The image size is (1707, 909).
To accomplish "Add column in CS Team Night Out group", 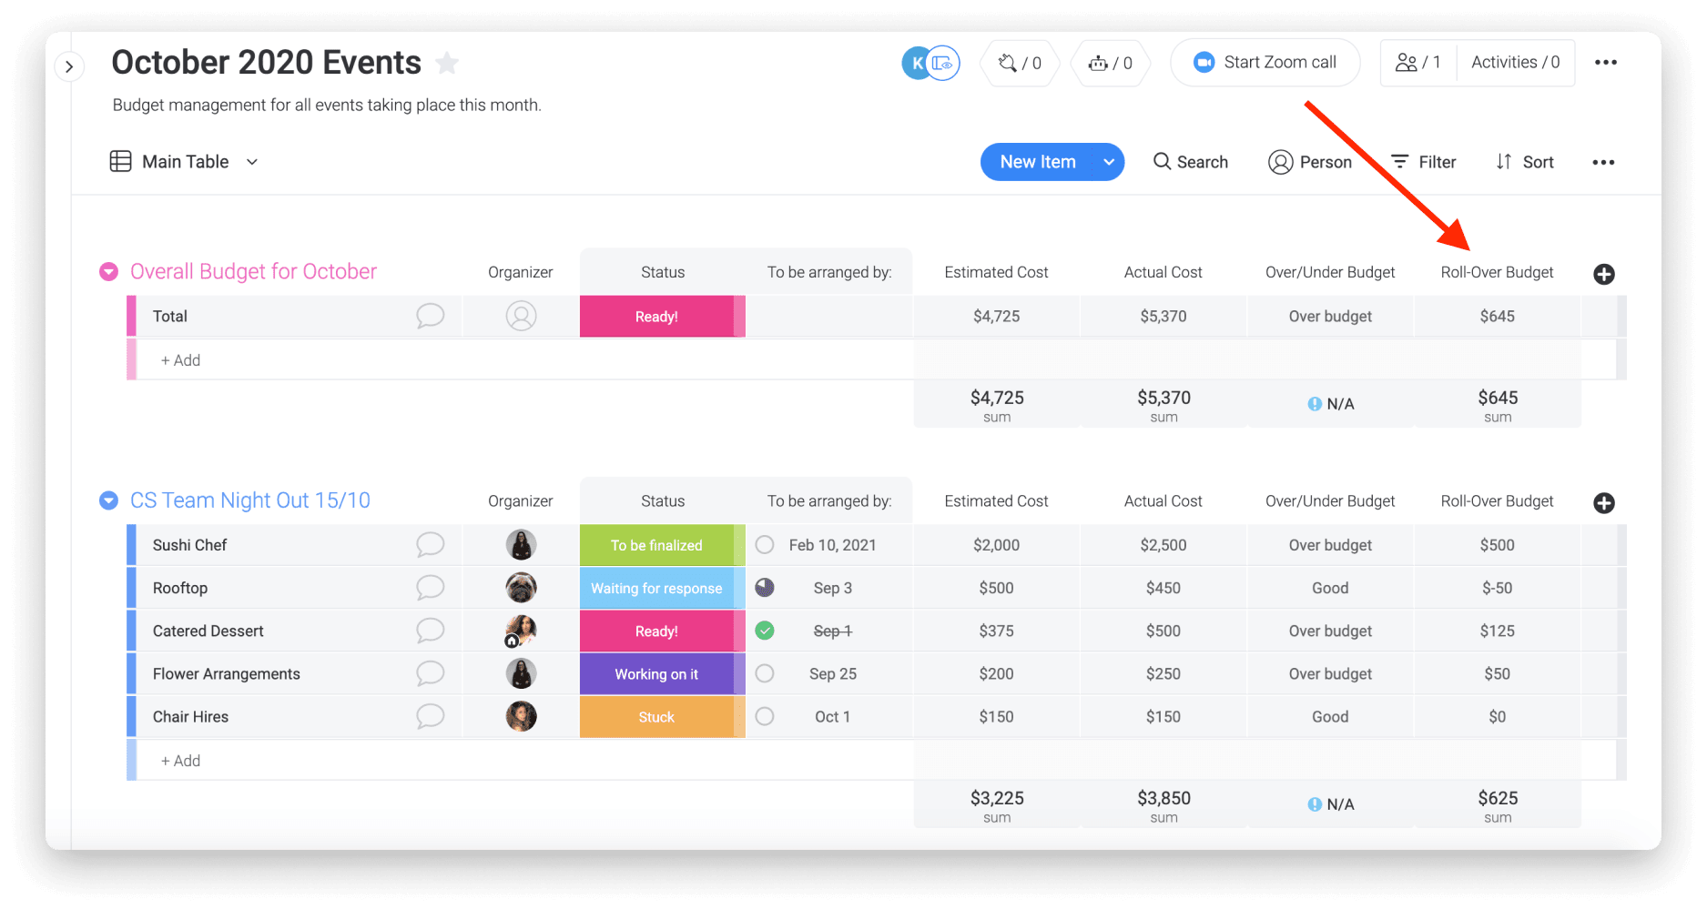I will [1604, 503].
